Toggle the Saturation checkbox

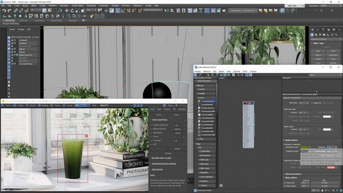coord(152,133)
